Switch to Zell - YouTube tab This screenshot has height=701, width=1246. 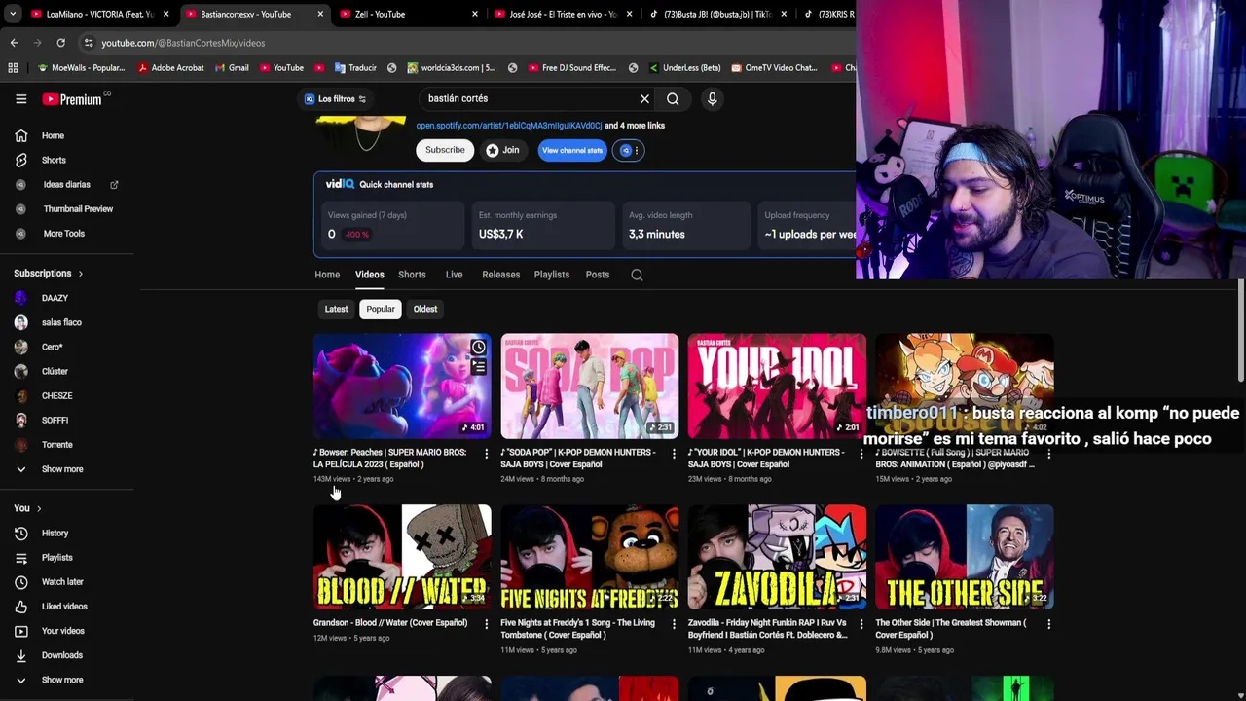(409, 14)
